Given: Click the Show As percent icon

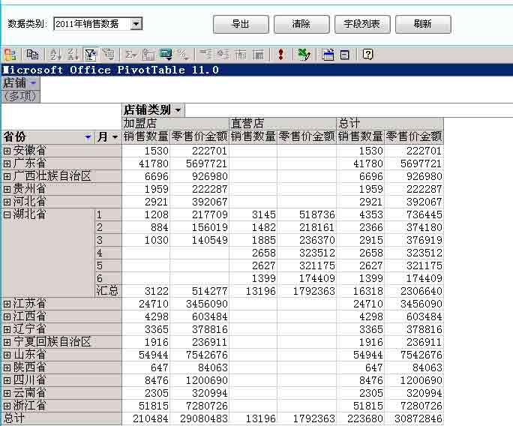Looking at the screenshot, I should click(x=183, y=55).
